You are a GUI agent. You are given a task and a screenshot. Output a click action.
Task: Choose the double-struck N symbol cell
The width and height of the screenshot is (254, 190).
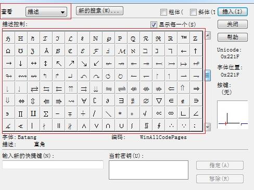tap(96, 38)
